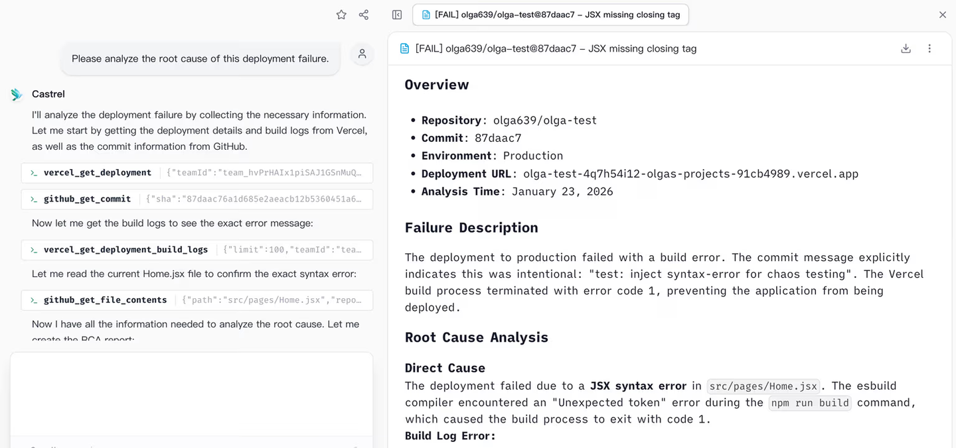Click the Overview heading
Image resolution: width=956 pixels, height=448 pixels.
click(437, 85)
